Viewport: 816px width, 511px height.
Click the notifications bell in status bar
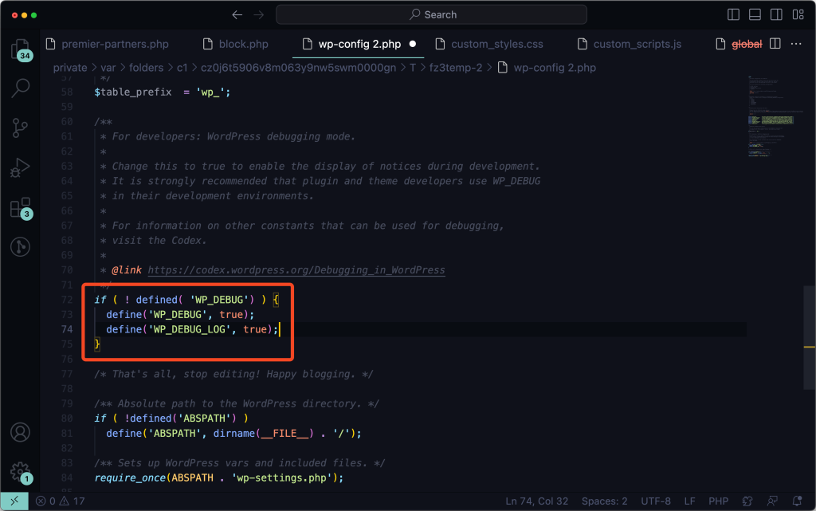click(796, 501)
